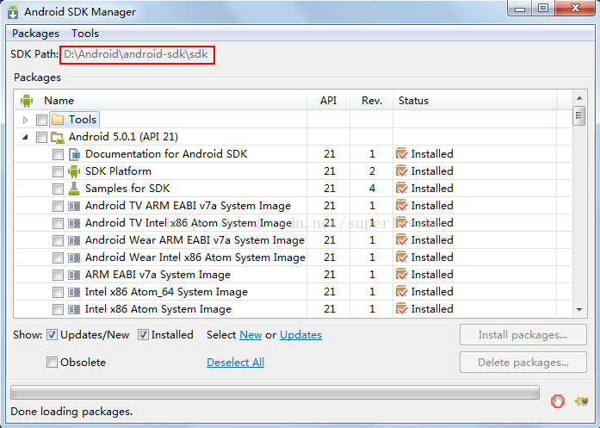Check Android Wear ARM EABI v7a checkbox
The width and height of the screenshot is (600, 428).
[x=59, y=241]
